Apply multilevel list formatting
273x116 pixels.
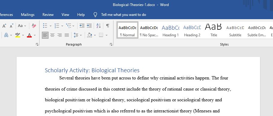[69, 26]
